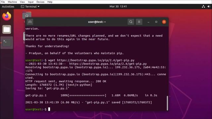Open the View menu
The image size is (212, 119).
[x=22, y=2]
